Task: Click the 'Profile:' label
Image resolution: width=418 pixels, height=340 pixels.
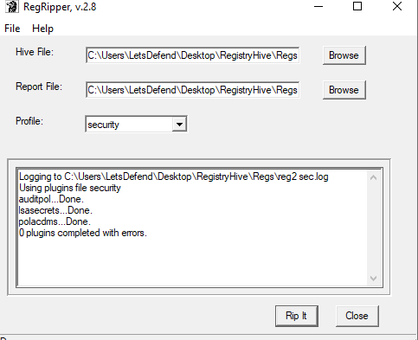Action: 29,121
